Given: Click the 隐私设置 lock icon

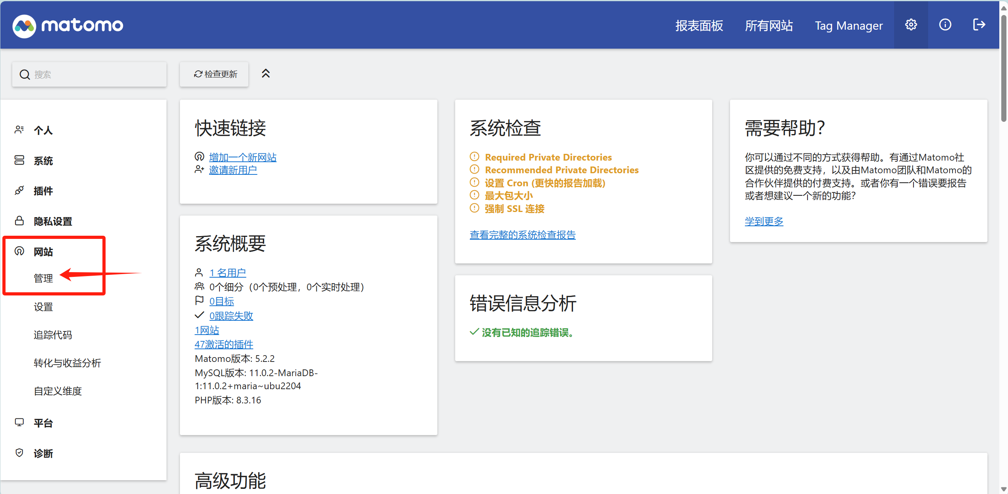Looking at the screenshot, I should tap(19, 221).
